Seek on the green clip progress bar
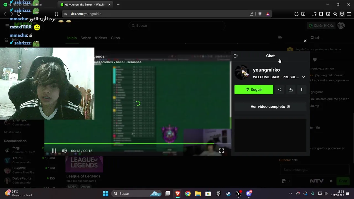The width and height of the screenshot is (354, 199). 138,143
